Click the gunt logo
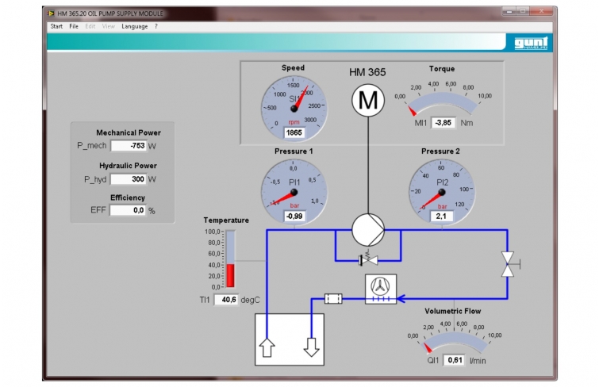Screen dimensions: 599x387 pos(531,43)
